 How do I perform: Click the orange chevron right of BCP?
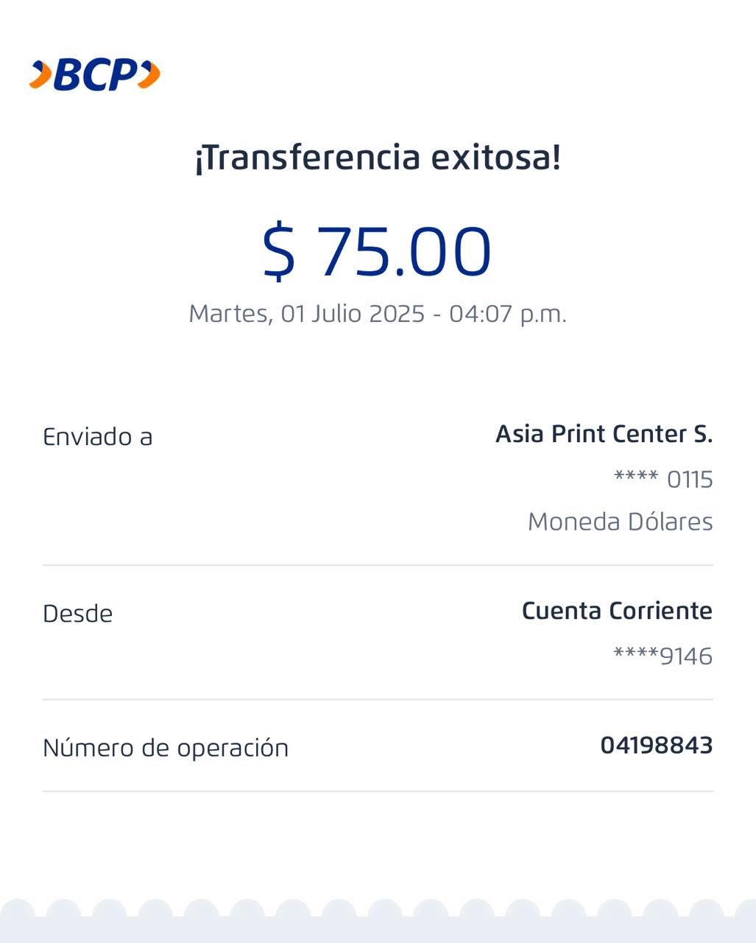pyautogui.click(x=149, y=74)
